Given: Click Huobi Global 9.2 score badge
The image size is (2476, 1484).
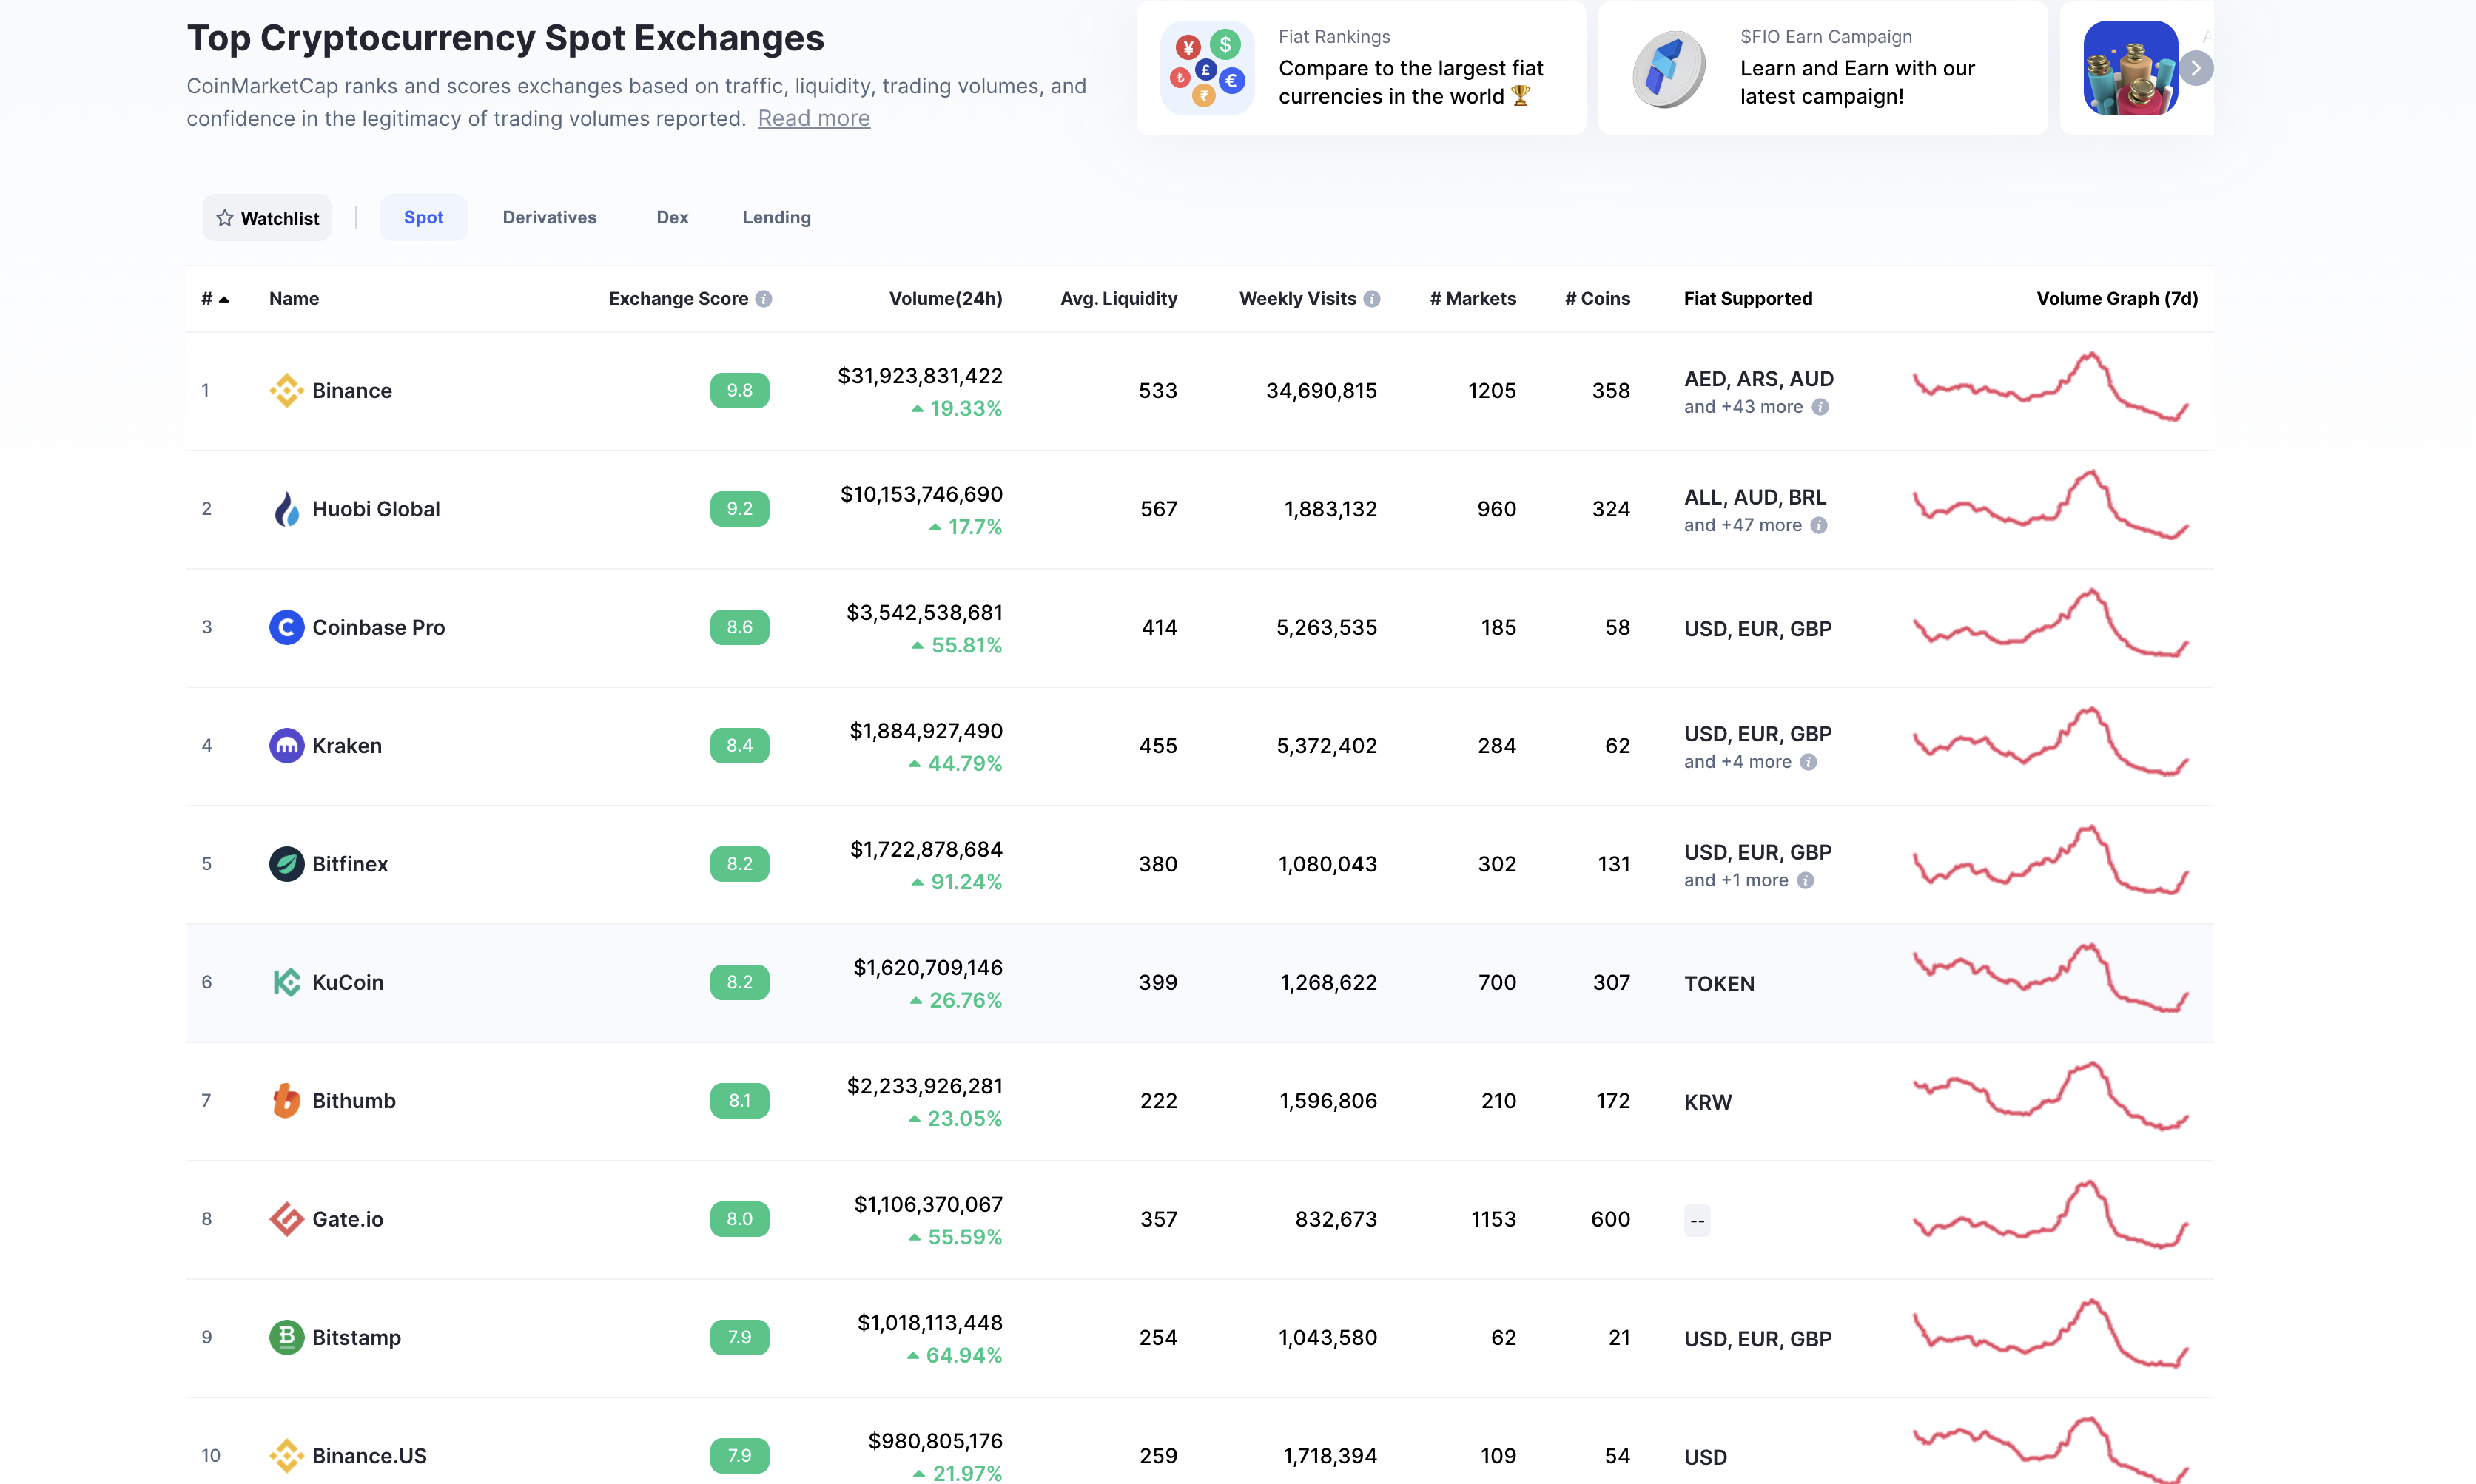Looking at the screenshot, I should tap(740, 509).
